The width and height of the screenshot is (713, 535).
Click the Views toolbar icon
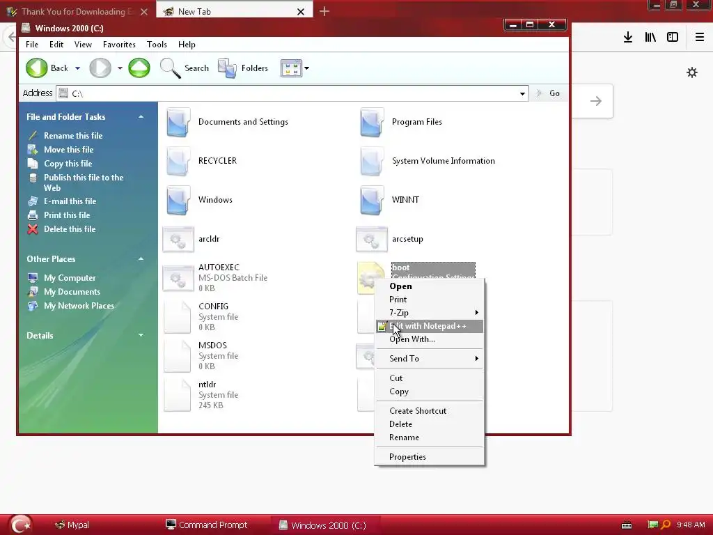(x=291, y=68)
